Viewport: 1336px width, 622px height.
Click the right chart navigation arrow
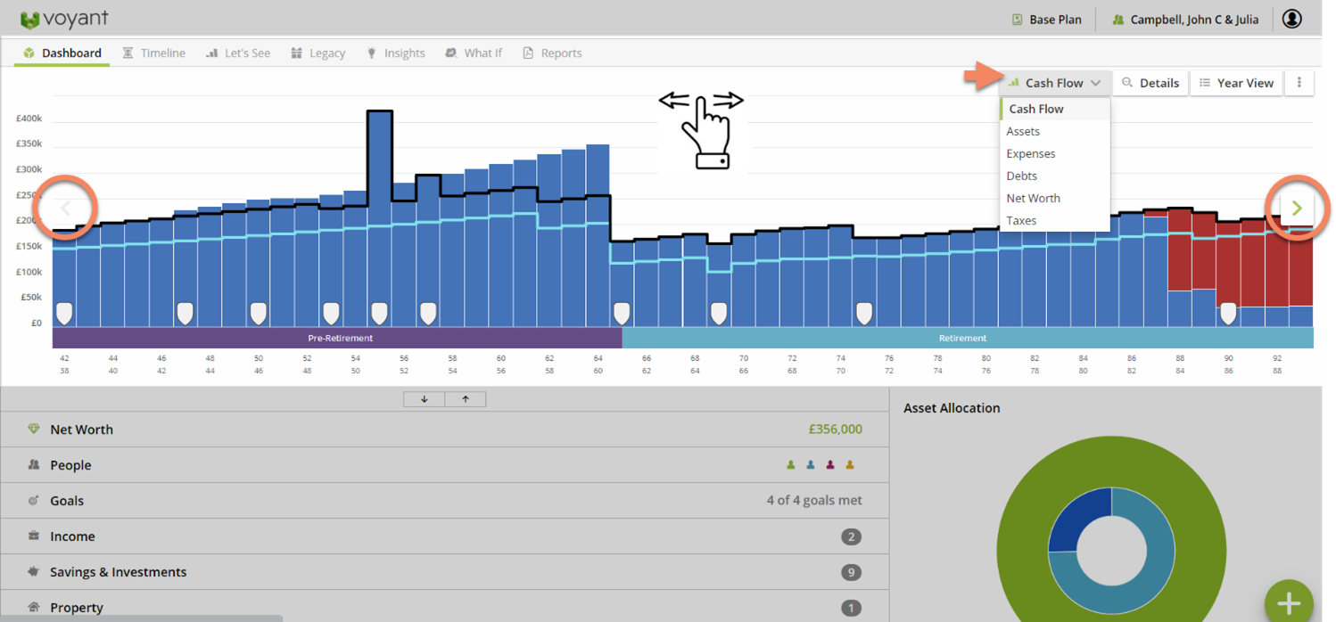(x=1297, y=208)
